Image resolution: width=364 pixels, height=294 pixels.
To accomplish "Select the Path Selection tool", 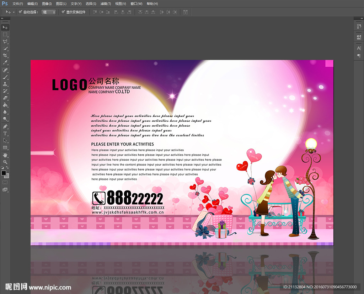I will (x=5, y=140).
